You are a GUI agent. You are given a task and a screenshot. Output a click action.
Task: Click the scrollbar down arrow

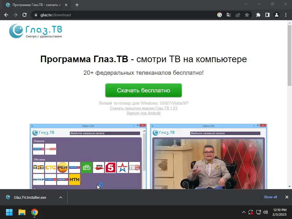pyautogui.click(x=289, y=186)
